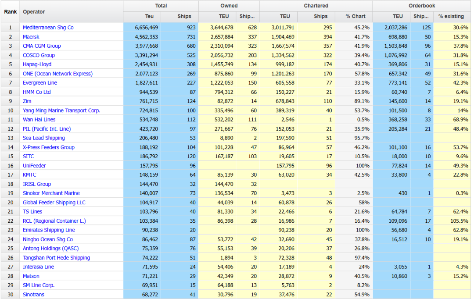Open Tangshan Port Hede Shipping link
The image size is (474, 299).
click(56, 258)
